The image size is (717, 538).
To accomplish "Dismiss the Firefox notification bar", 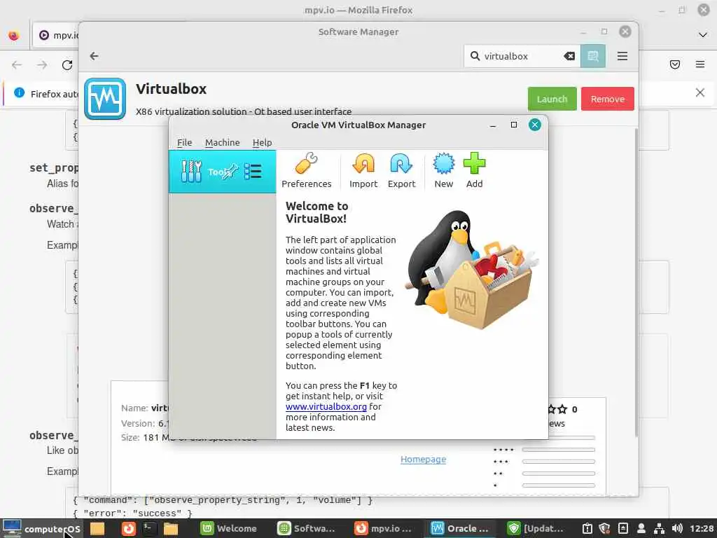I will [699, 93].
